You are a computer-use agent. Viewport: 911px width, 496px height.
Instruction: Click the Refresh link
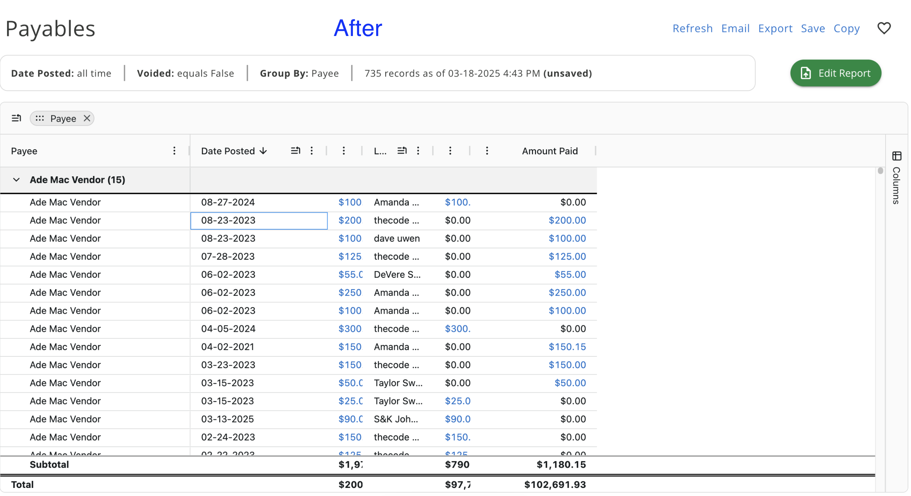click(x=692, y=28)
